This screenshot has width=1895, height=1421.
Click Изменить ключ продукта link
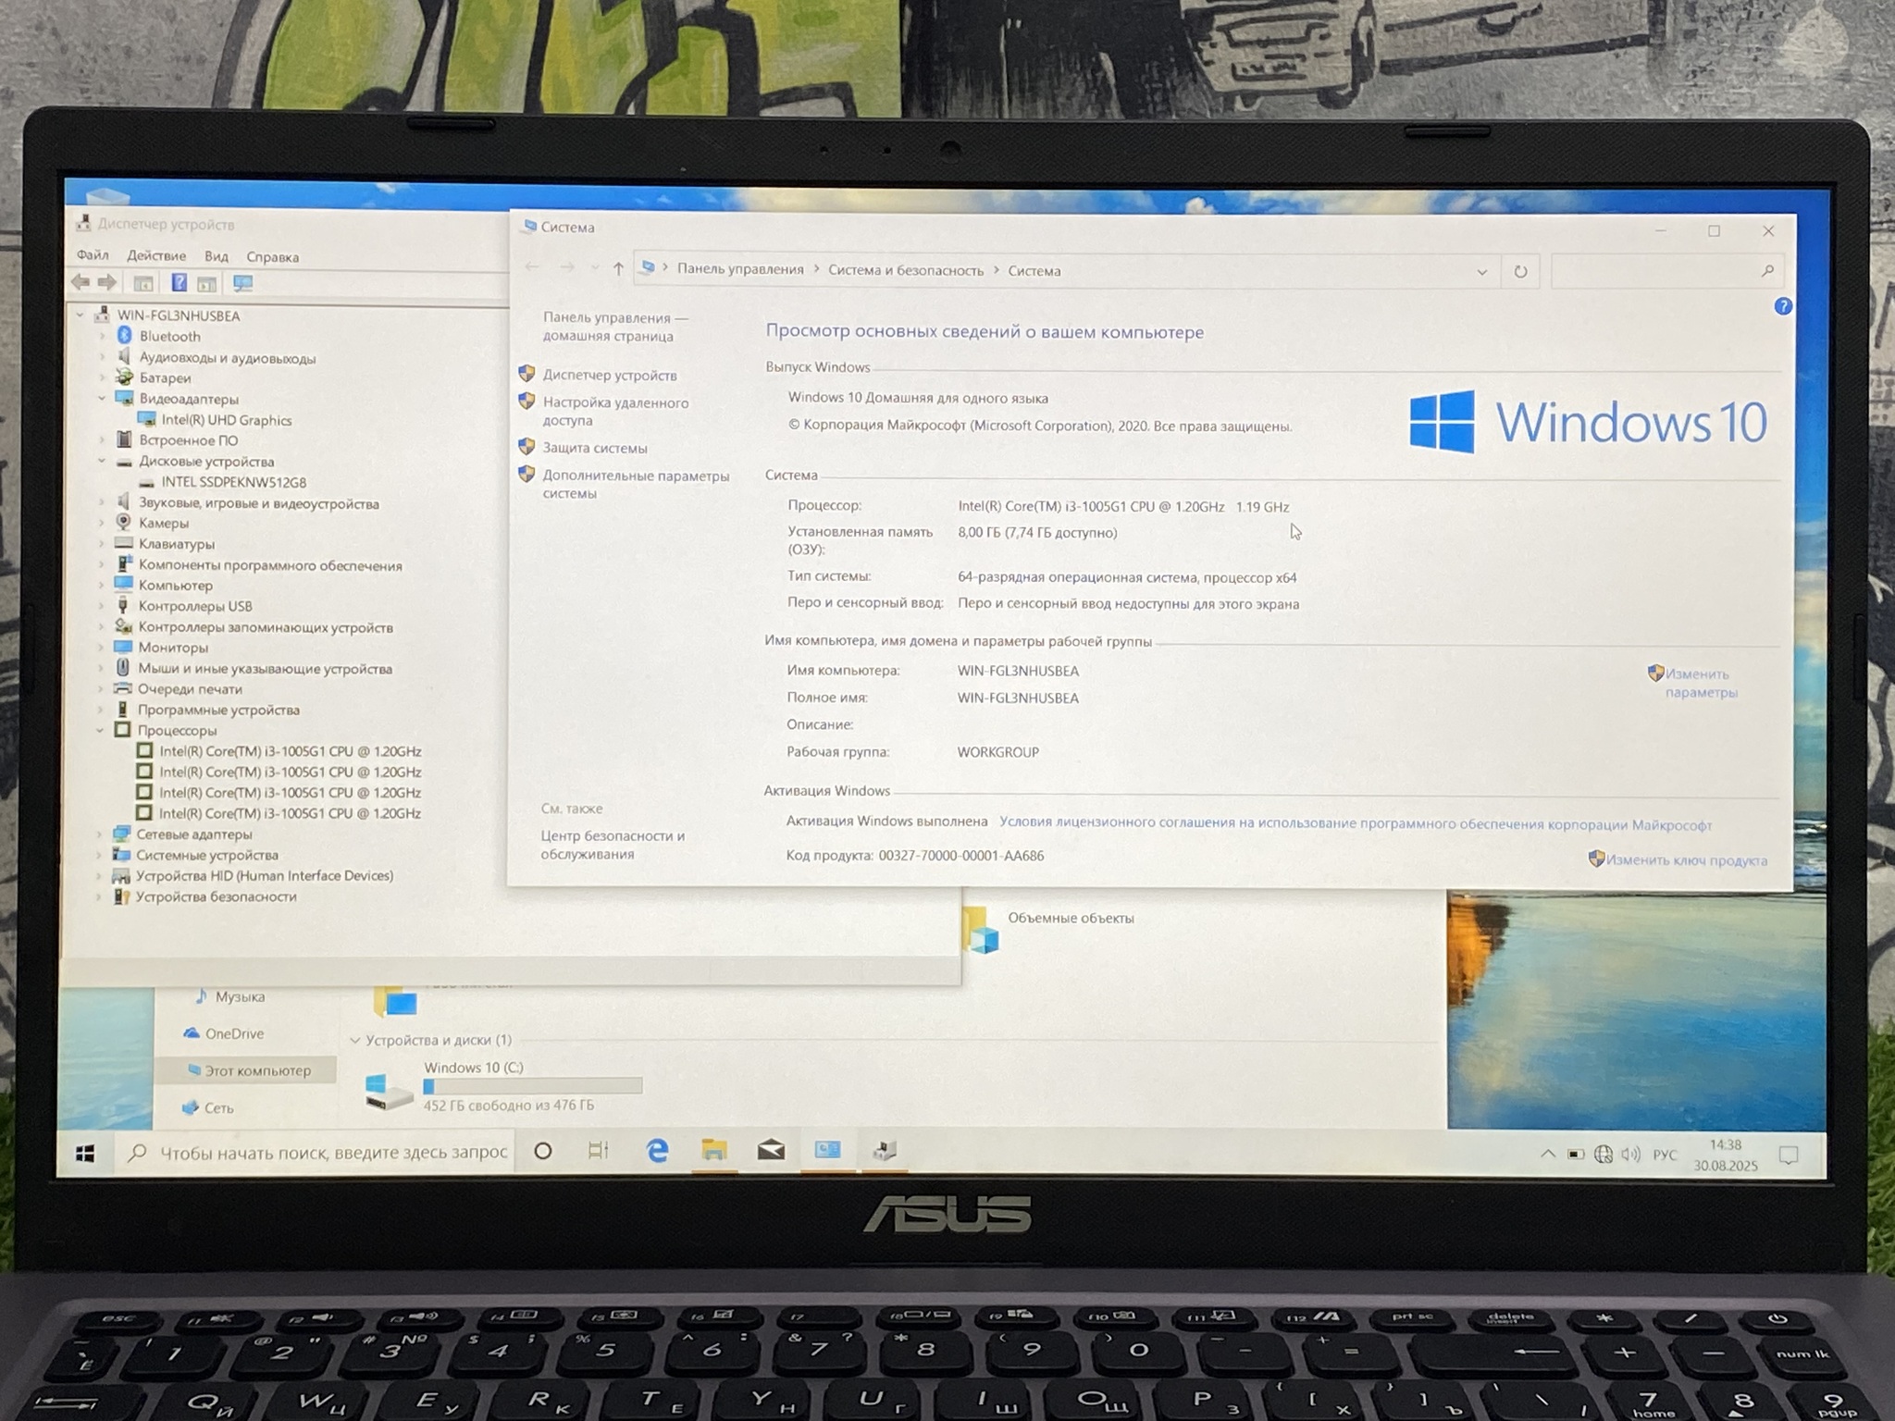pyautogui.click(x=1686, y=860)
